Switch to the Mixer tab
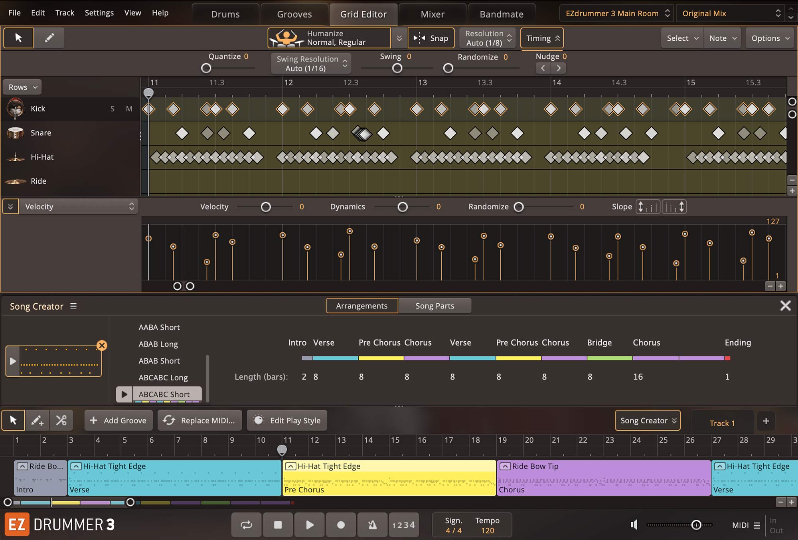Screen dimensions: 798x540 [x=433, y=14]
